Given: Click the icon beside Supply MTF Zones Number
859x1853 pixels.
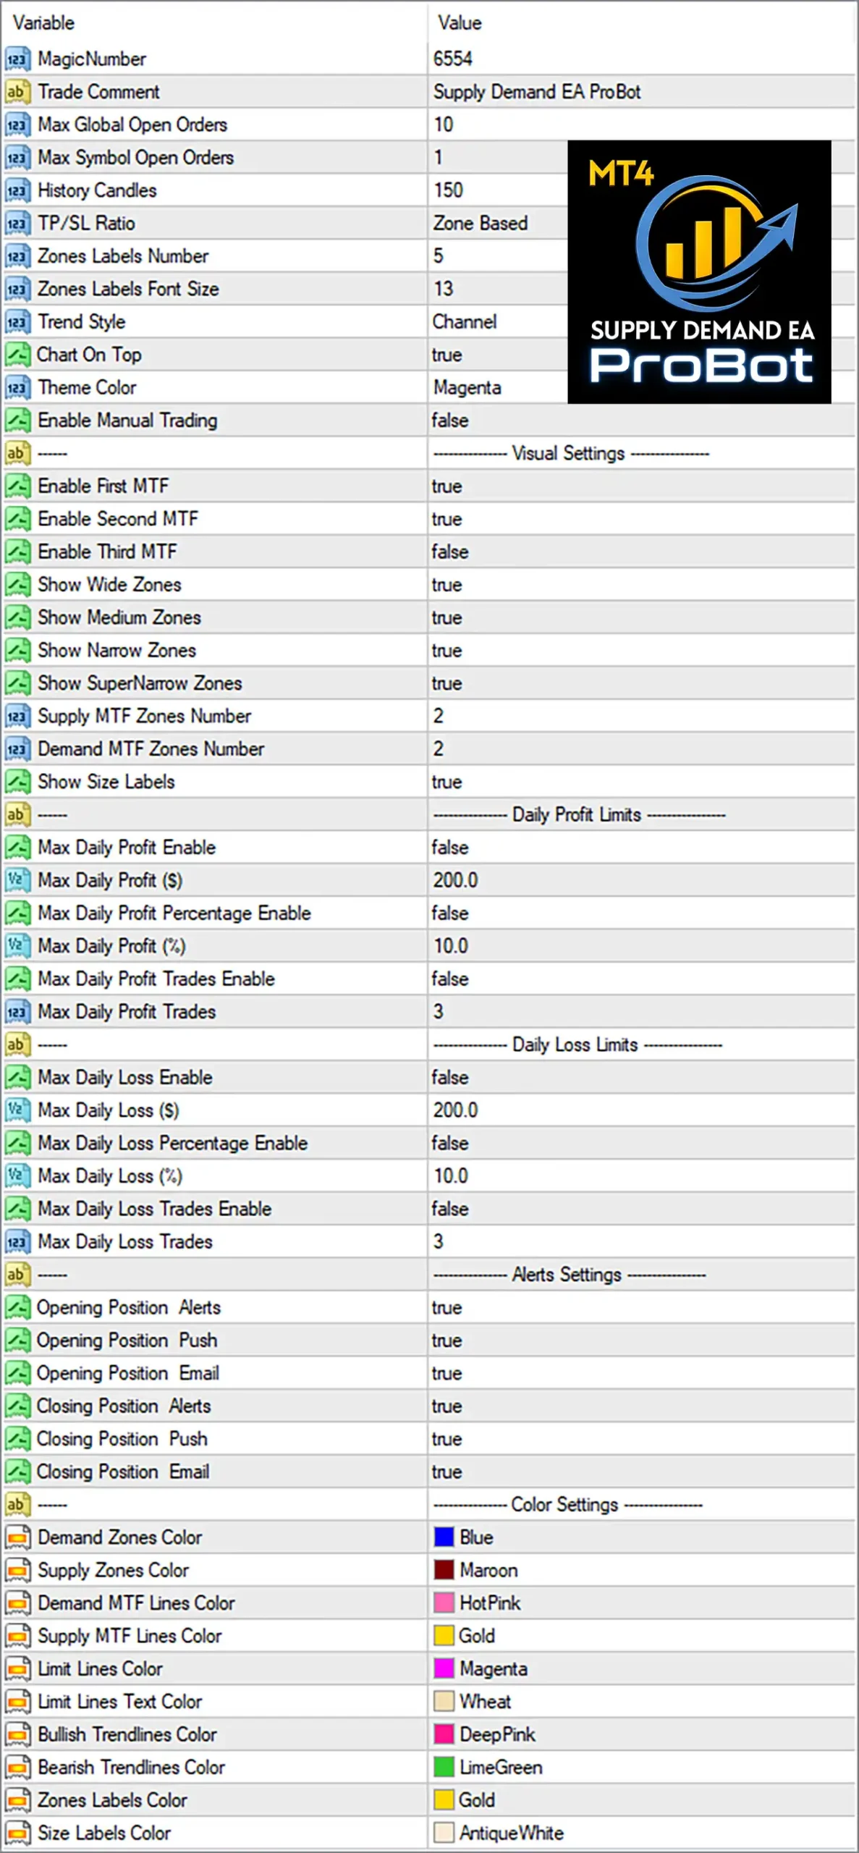Looking at the screenshot, I should tap(17, 716).
